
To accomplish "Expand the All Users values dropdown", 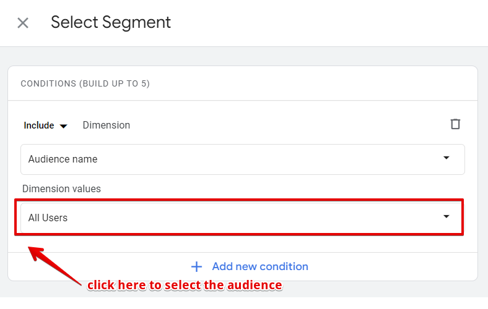I will click(242, 218).
